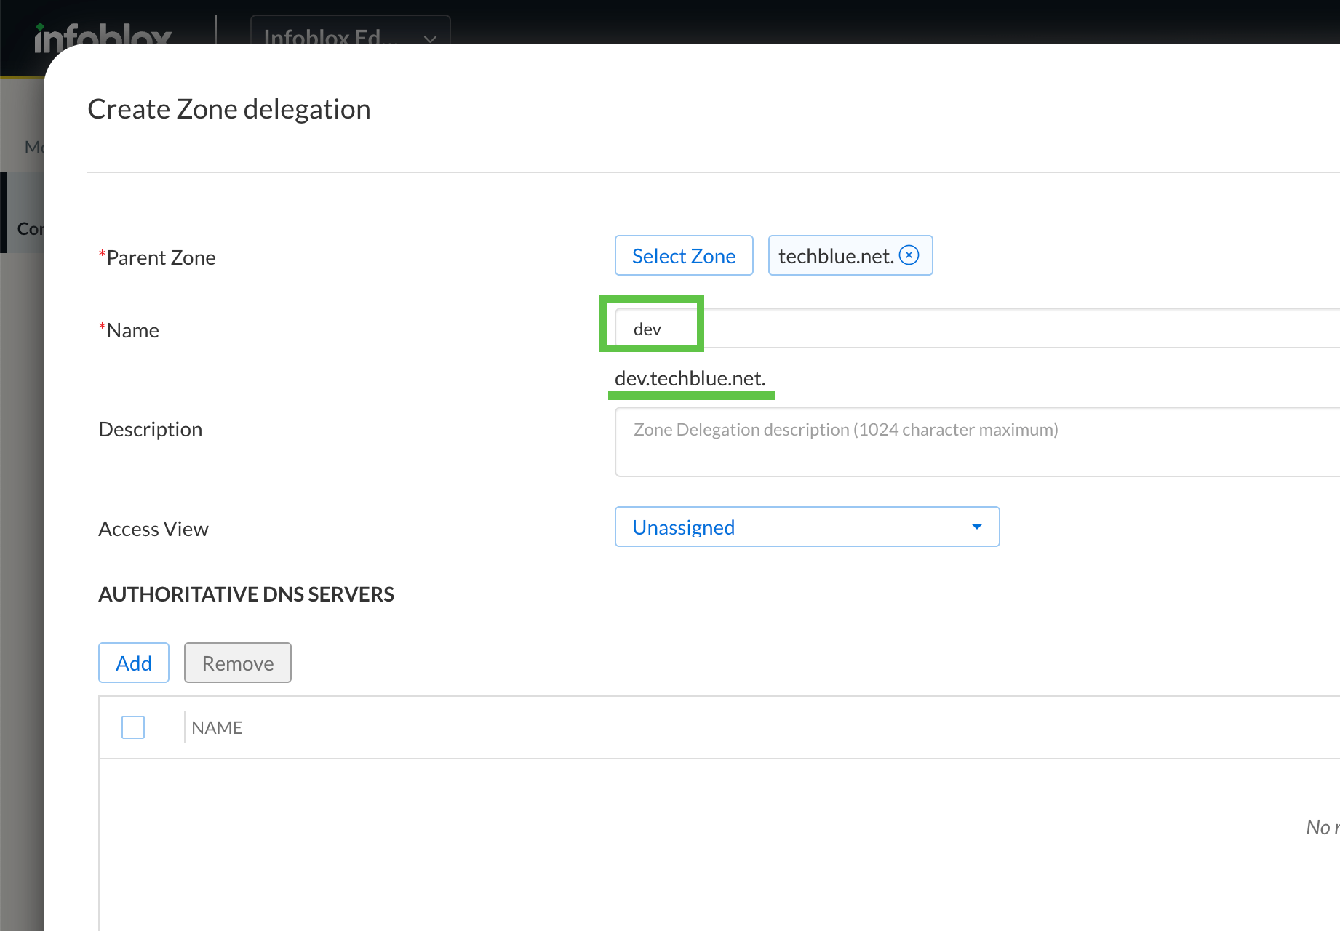Select the partially hidden Cor sidebar item

[x=28, y=228]
